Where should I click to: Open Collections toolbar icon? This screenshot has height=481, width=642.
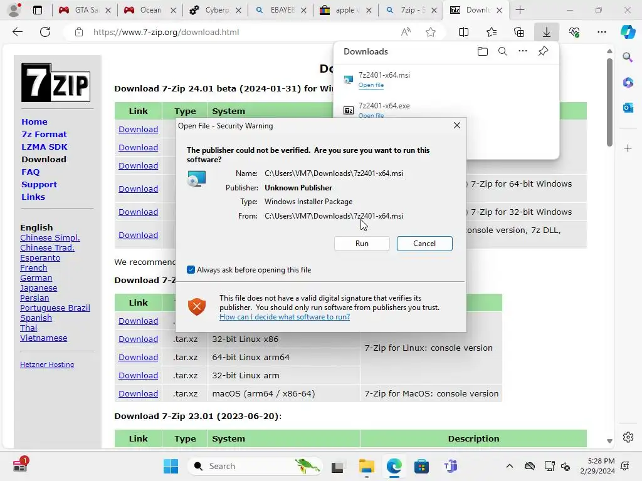(518, 32)
